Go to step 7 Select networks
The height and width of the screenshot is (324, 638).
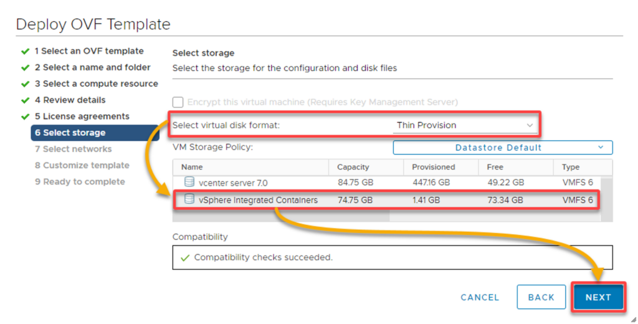[x=74, y=149]
